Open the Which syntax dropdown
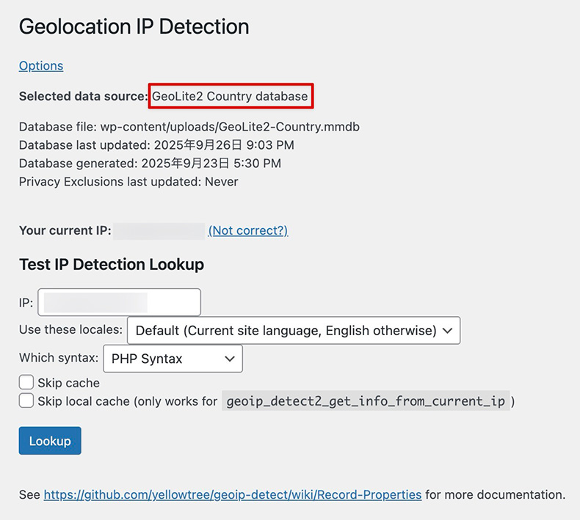Image resolution: width=580 pixels, height=520 pixels. (173, 359)
